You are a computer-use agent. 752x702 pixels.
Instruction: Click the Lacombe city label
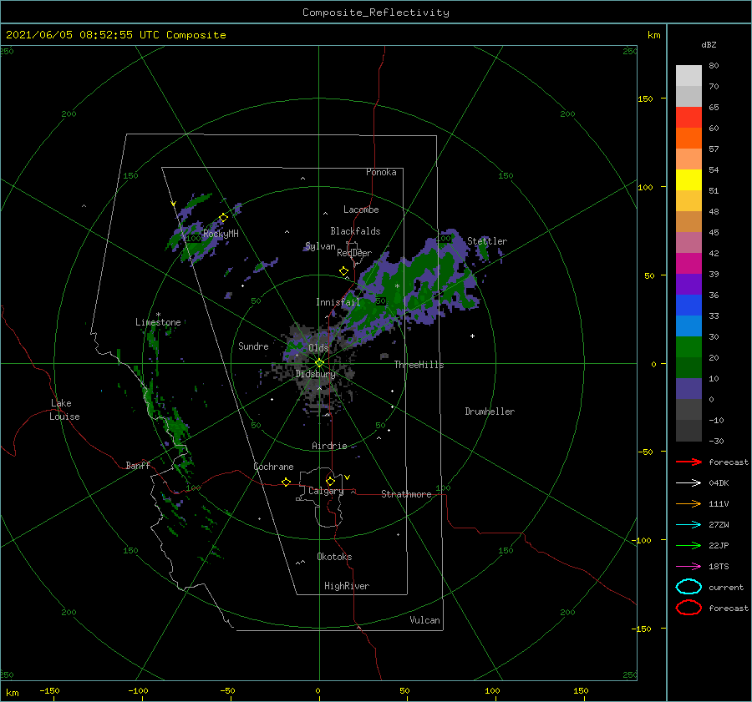pos(361,210)
